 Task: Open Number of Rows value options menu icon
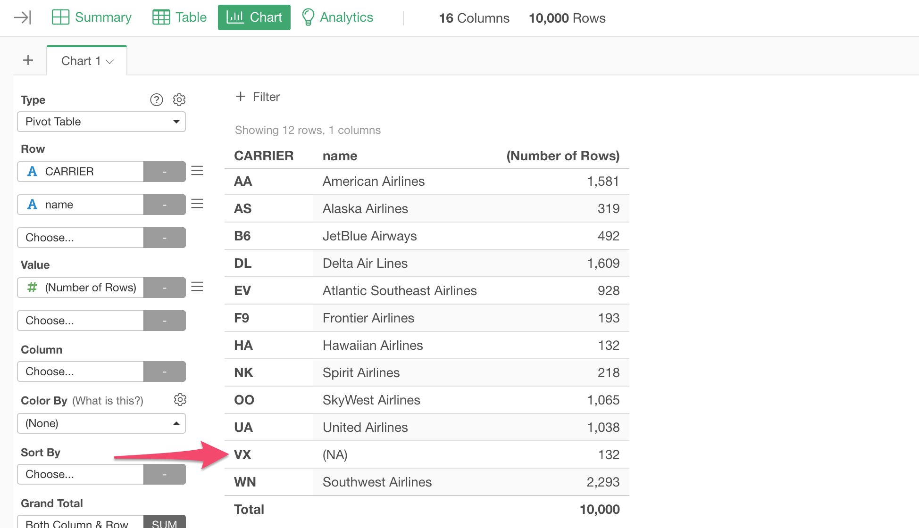197,287
